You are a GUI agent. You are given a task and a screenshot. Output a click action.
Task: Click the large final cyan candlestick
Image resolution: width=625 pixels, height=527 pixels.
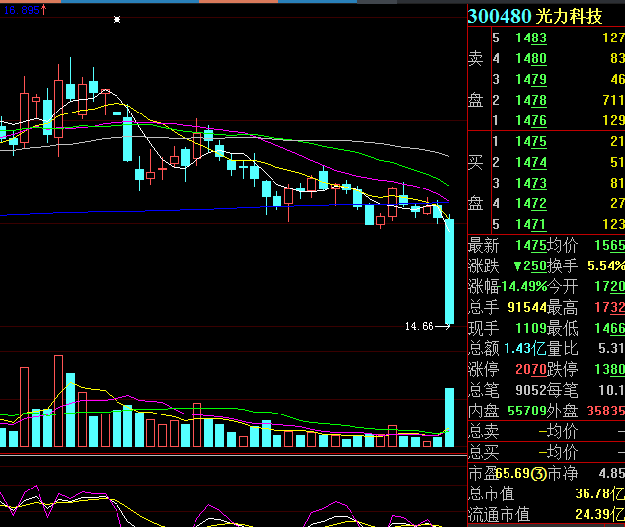pos(449,271)
